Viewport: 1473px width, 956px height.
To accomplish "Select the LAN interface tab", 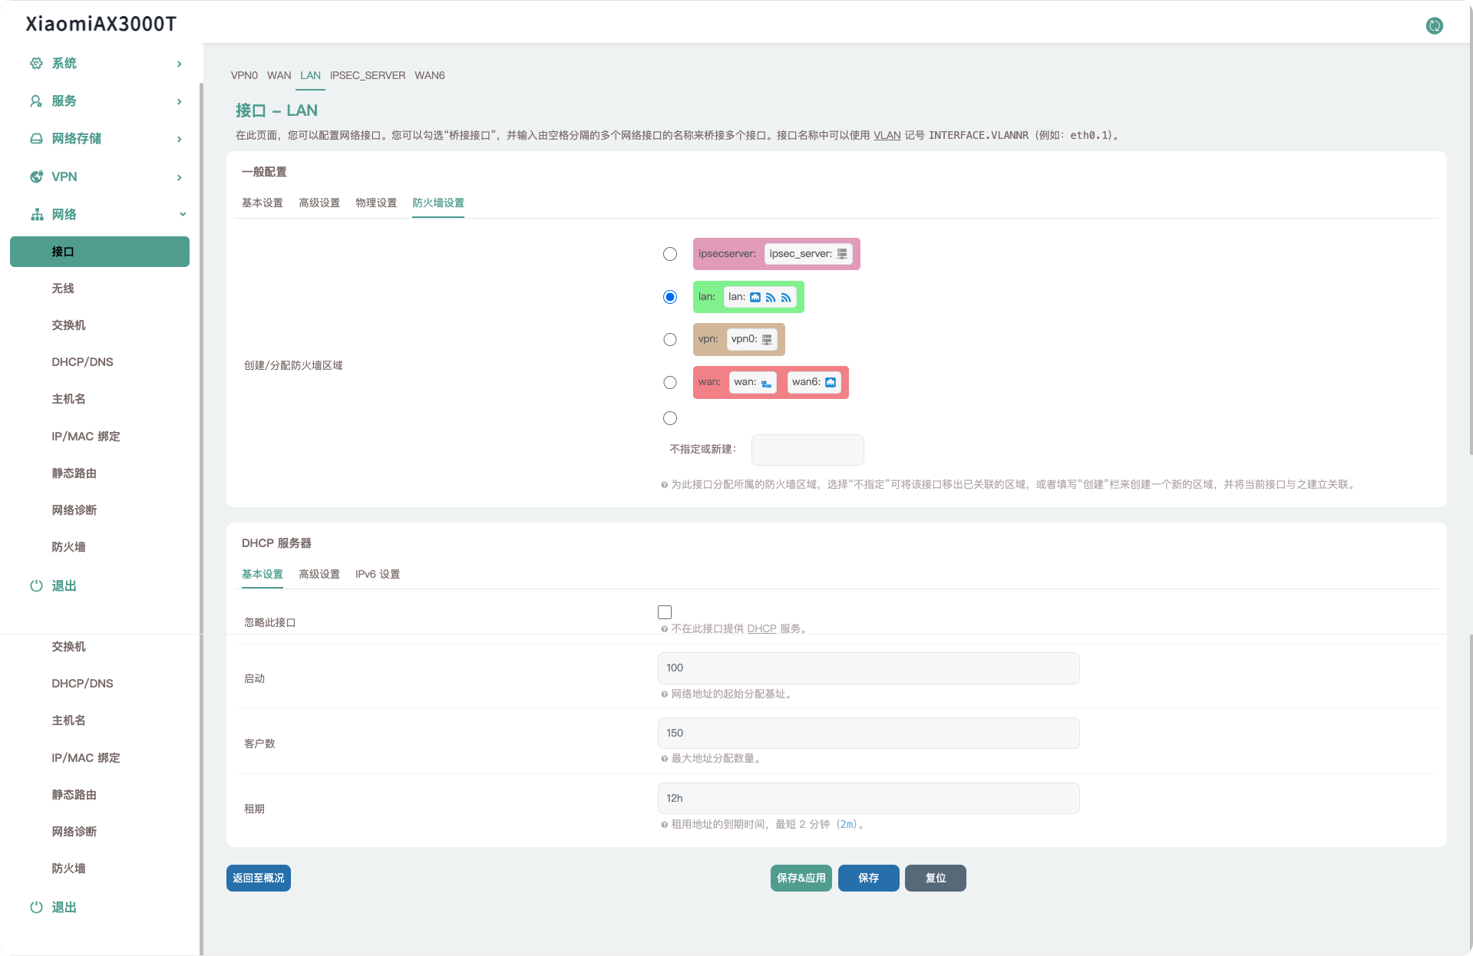I will 310,75.
